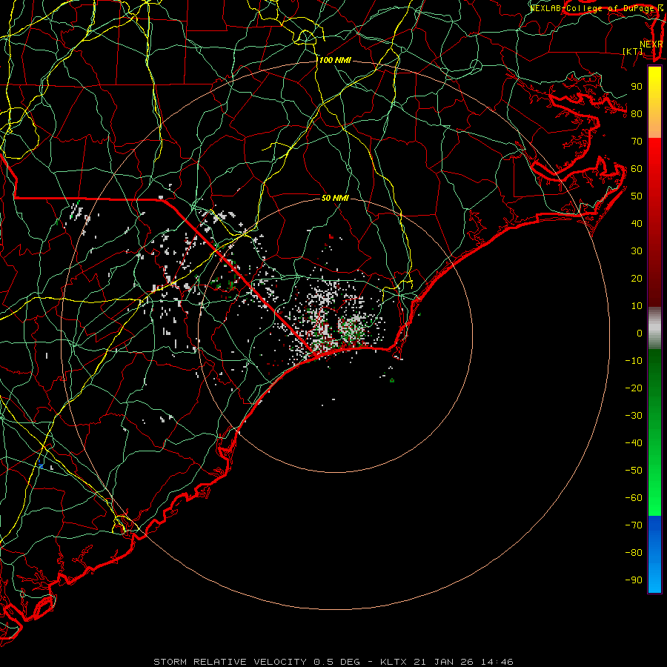The width and height of the screenshot is (667, 667).
Task: Click the 60 value on the velocity scale
Action: (637, 168)
